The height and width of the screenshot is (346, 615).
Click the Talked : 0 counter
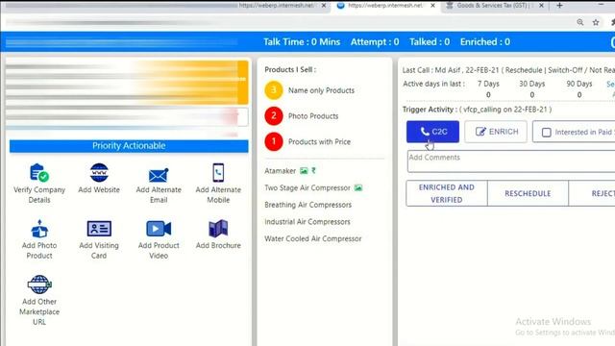(x=430, y=42)
